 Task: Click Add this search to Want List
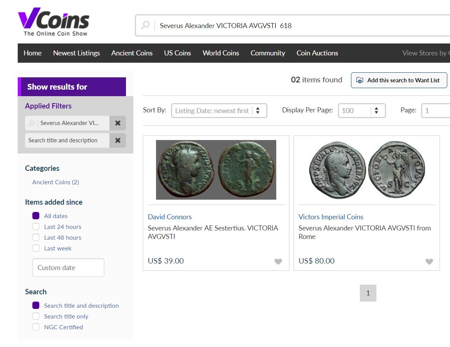click(399, 80)
